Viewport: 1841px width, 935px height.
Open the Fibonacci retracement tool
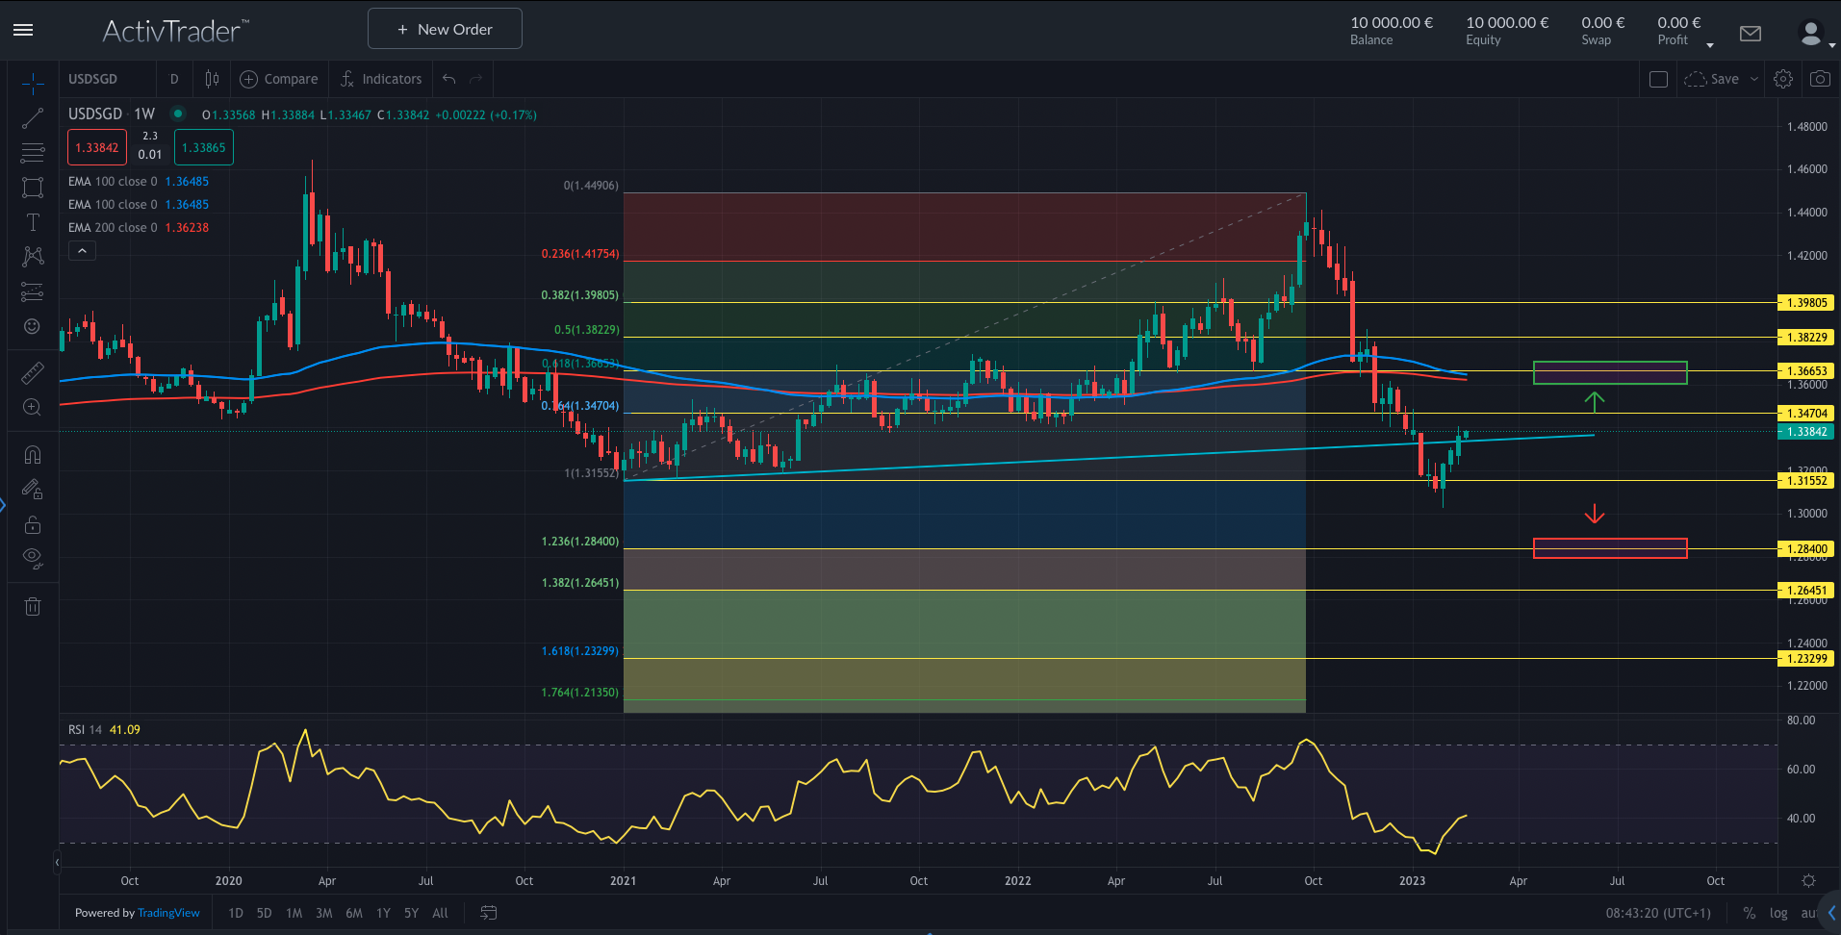pos(32,153)
